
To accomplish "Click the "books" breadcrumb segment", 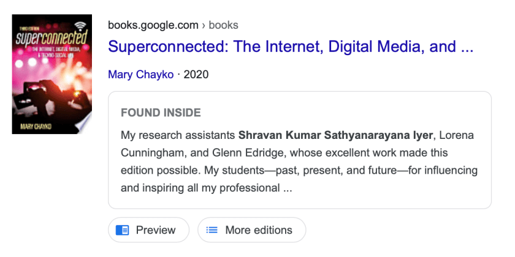I will point(224,25).
